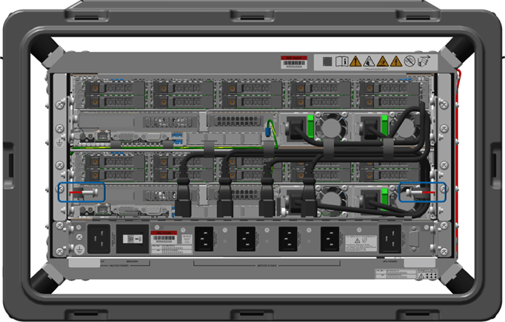Click the exclamation mark caution triangle icon
The height and width of the screenshot is (322, 505).
355,61
